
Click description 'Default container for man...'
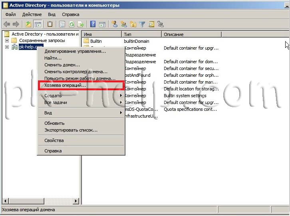click(191, 82)
